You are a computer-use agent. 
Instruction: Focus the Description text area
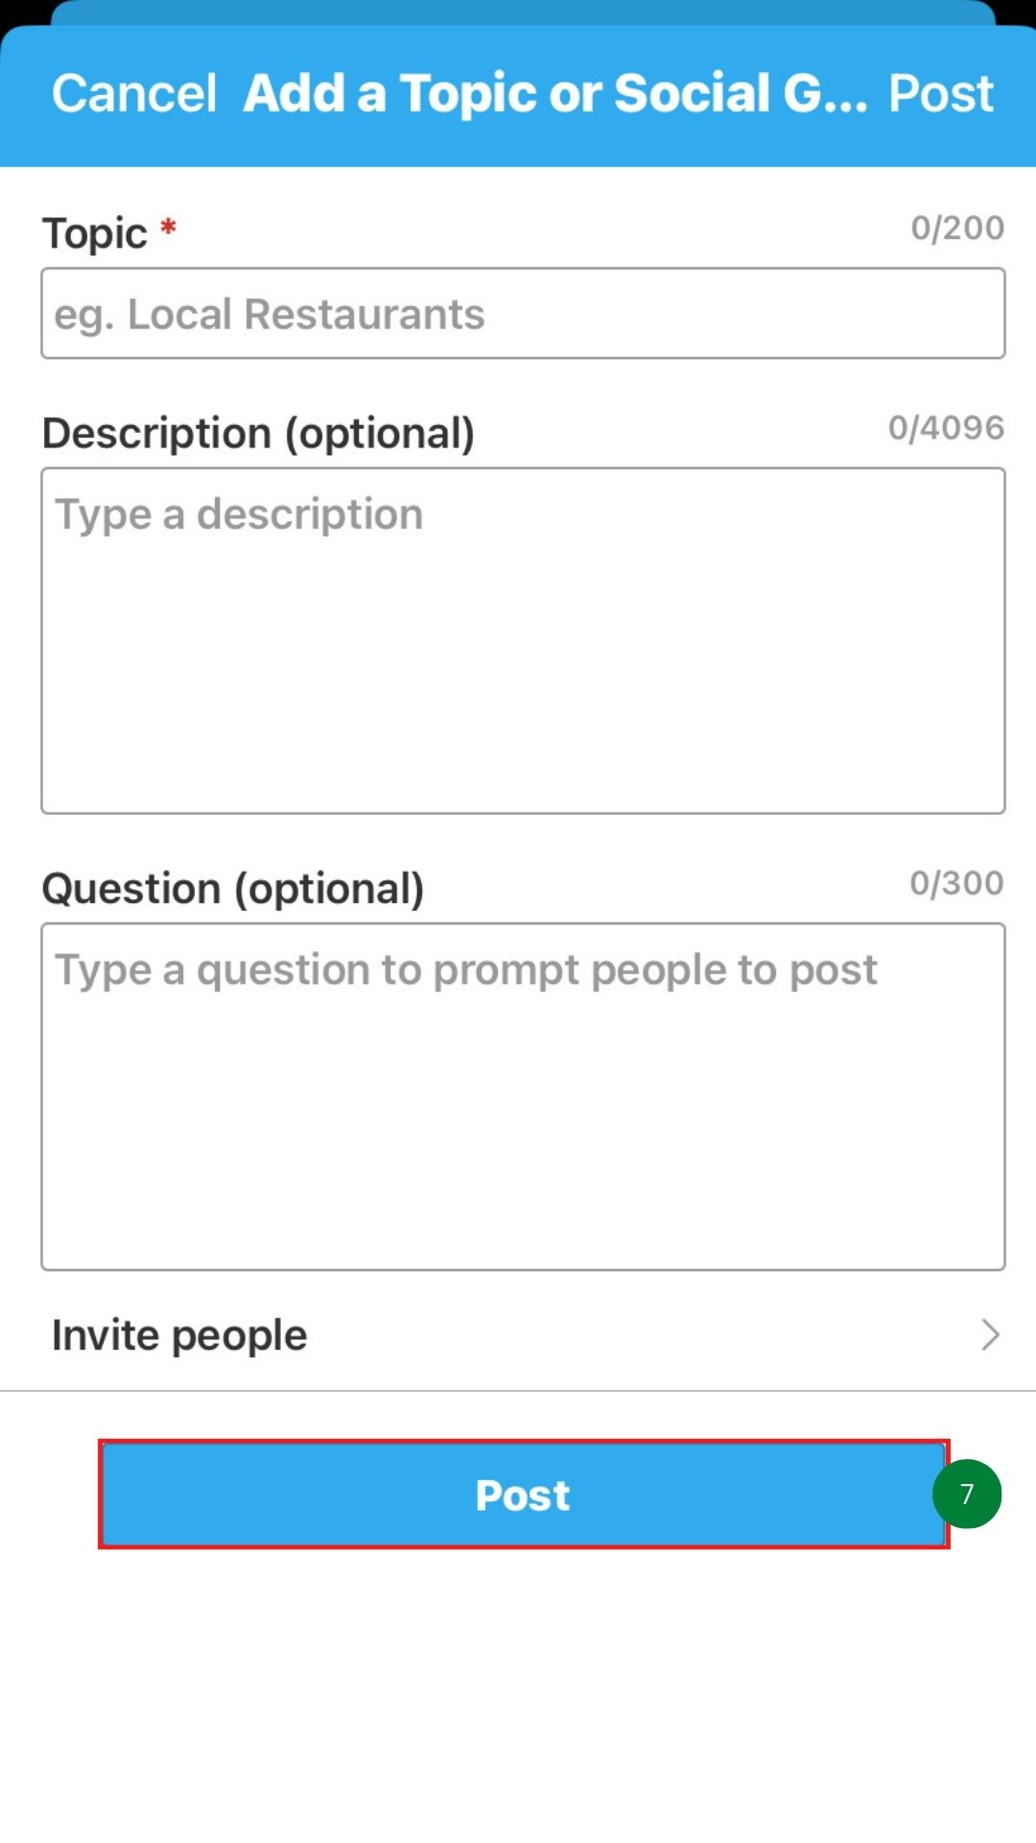coord(523,641)
